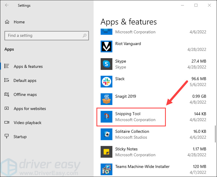
Task: Select the Slack entry name
Action: tap(120, 79)
